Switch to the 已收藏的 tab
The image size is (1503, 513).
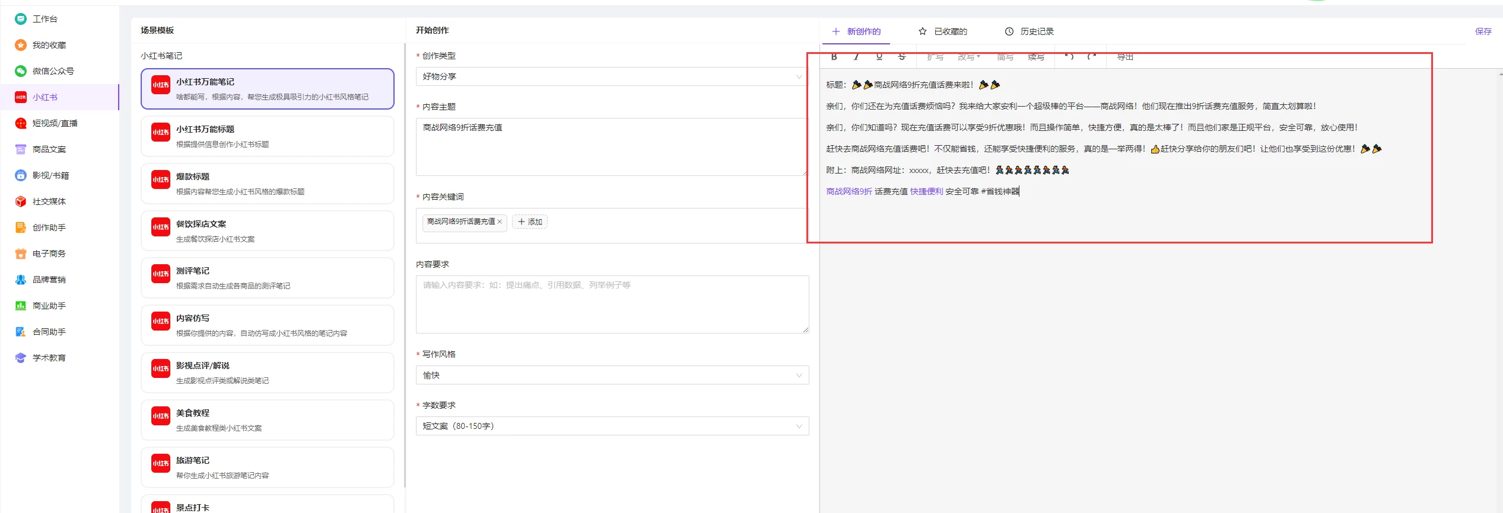(x=943, y=31)
